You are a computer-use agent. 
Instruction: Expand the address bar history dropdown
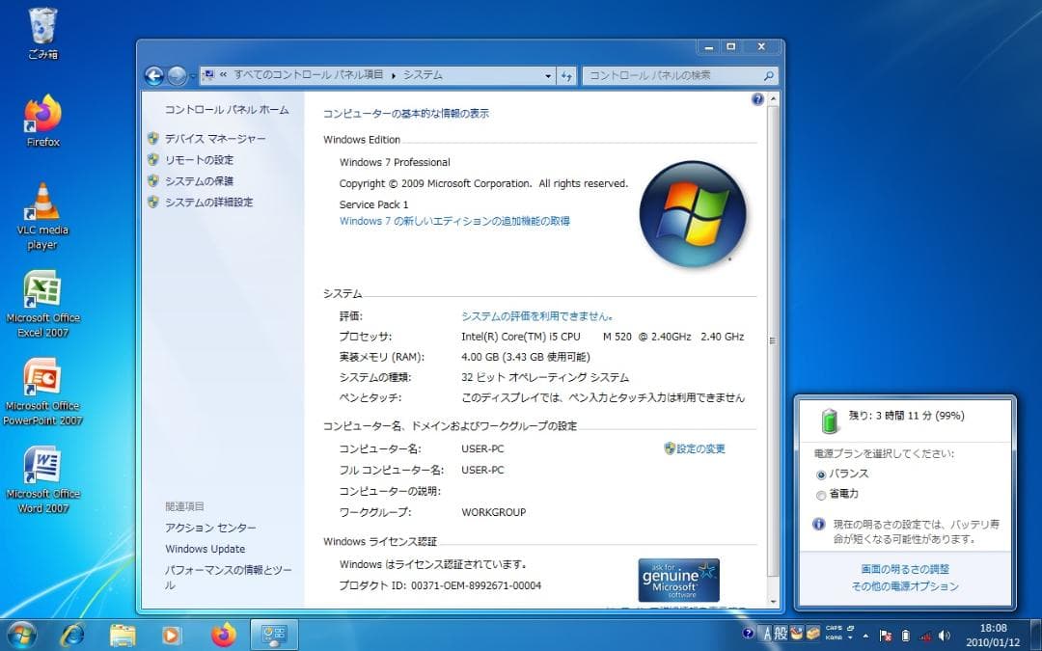pos(548,75)
